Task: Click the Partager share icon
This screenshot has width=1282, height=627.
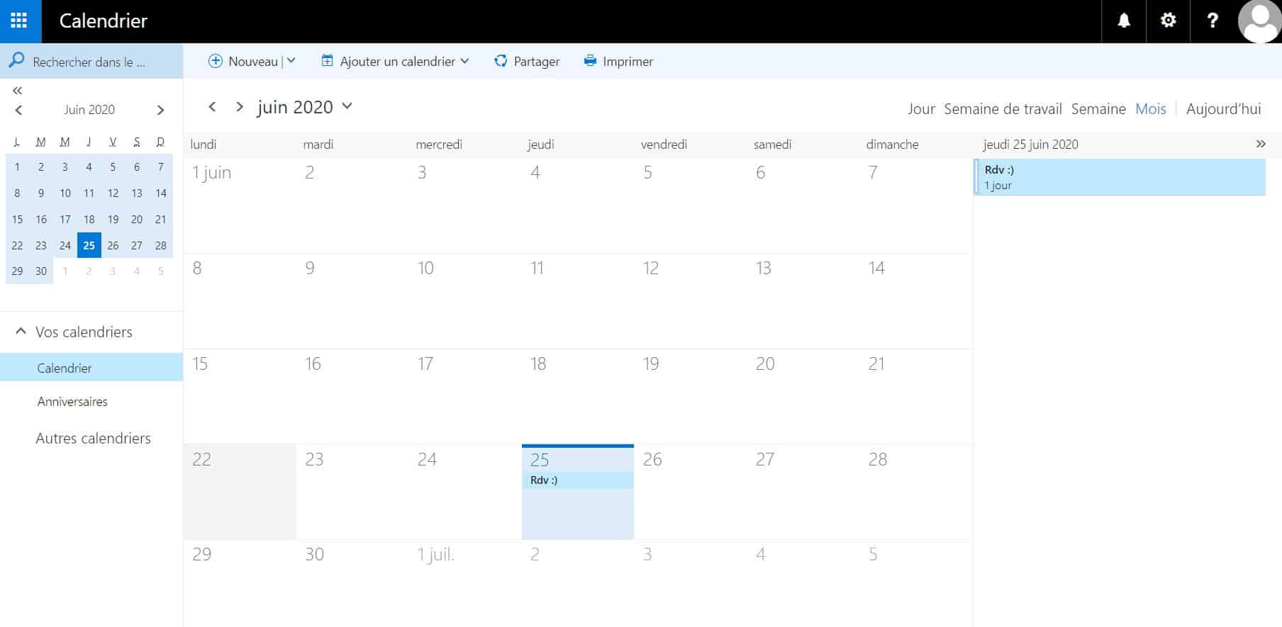Action: coord(501,61)
